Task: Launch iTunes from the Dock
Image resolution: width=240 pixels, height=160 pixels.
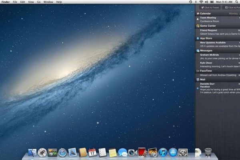Action: tap(163, 152)
